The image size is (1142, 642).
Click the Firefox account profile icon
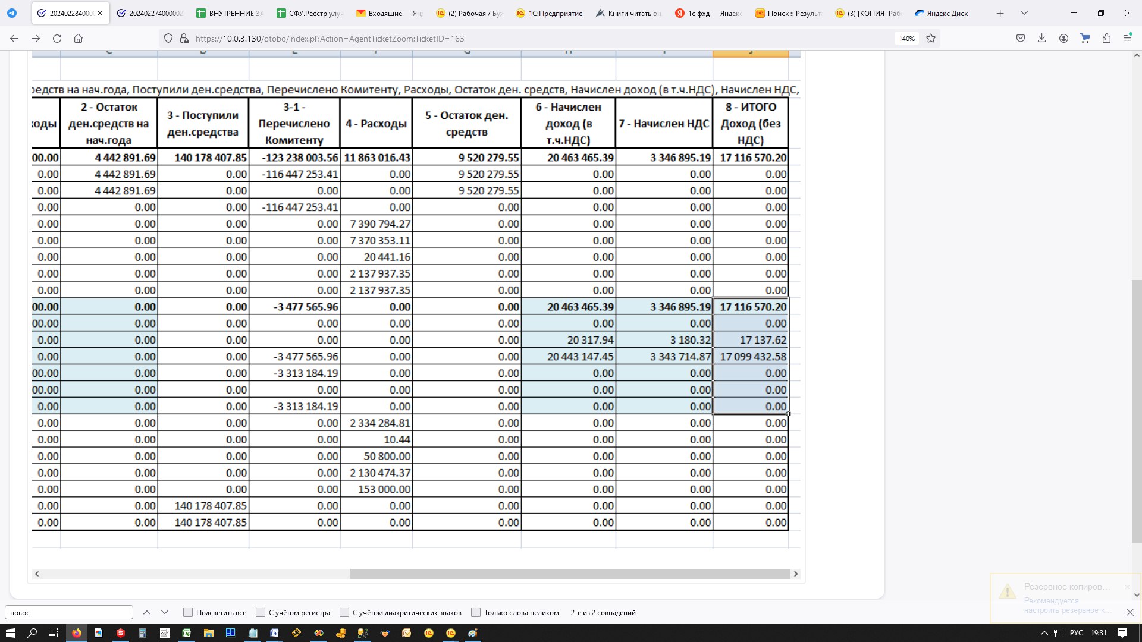click(x=1063, y=39)
